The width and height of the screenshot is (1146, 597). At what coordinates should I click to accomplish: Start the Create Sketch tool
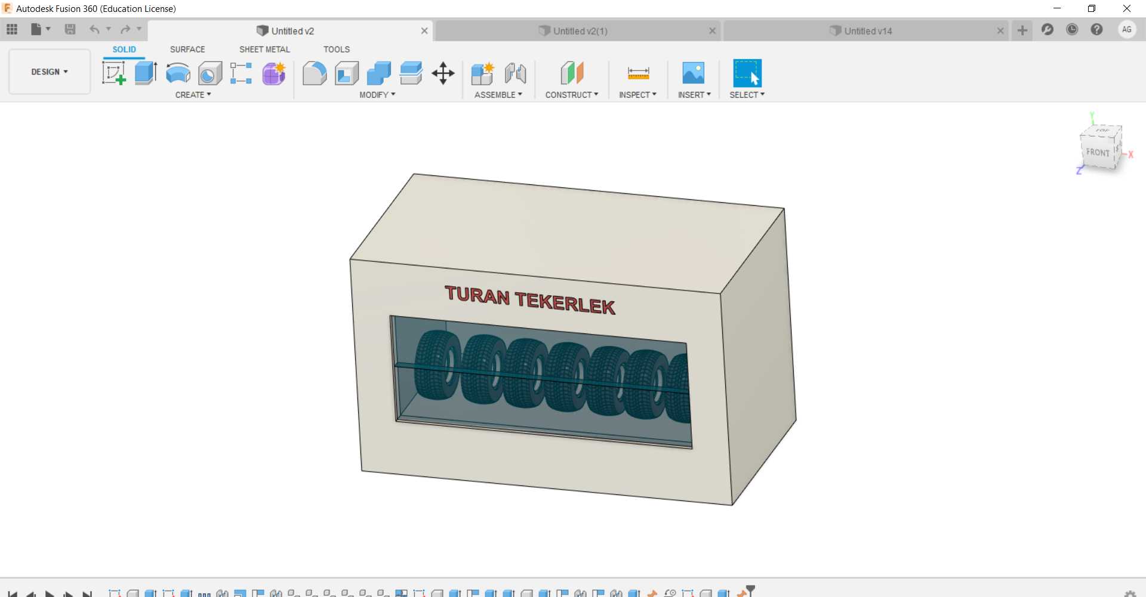coord(114,73)
